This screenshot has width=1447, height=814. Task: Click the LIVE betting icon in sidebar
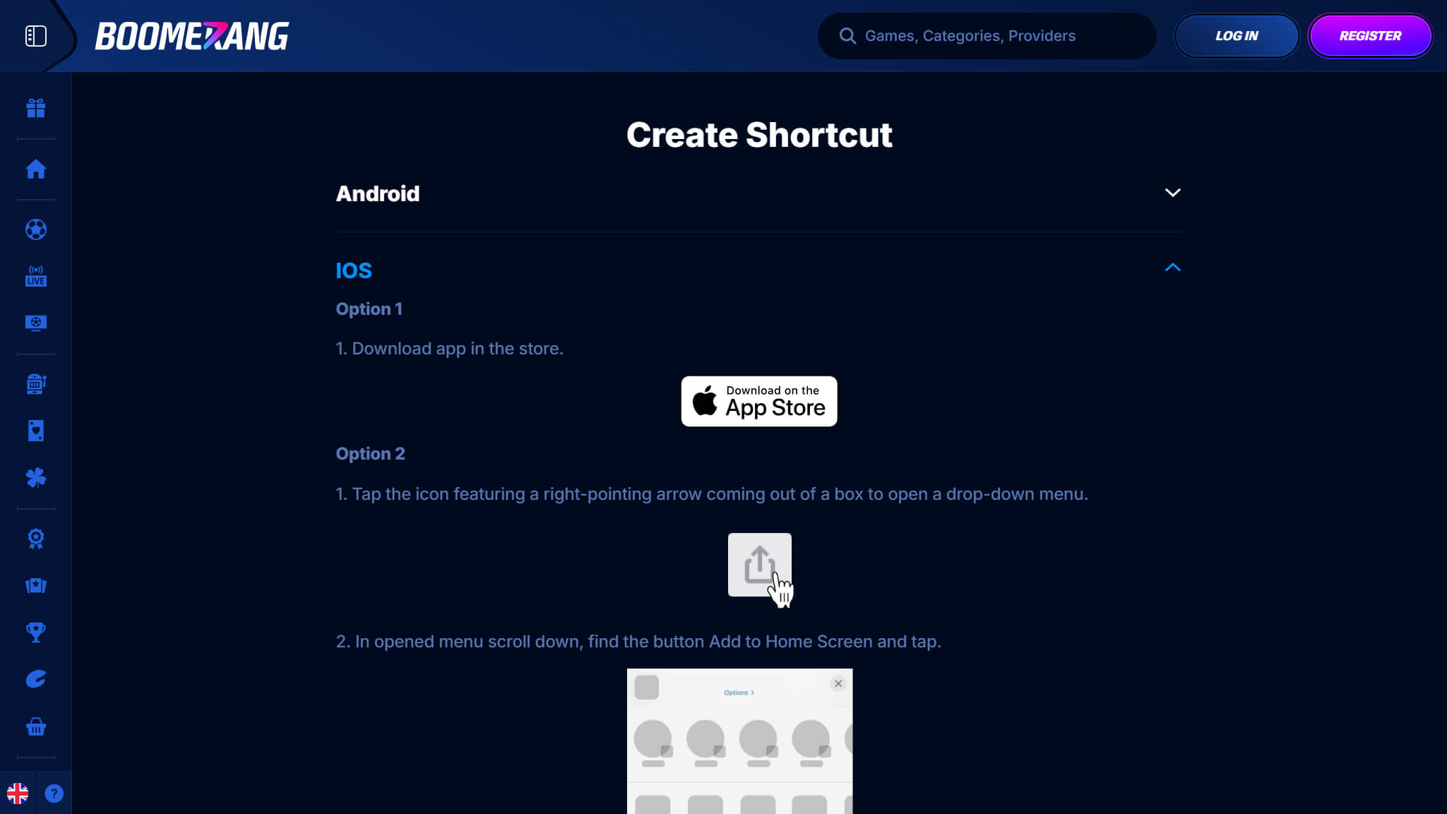(x=36, y=276)
